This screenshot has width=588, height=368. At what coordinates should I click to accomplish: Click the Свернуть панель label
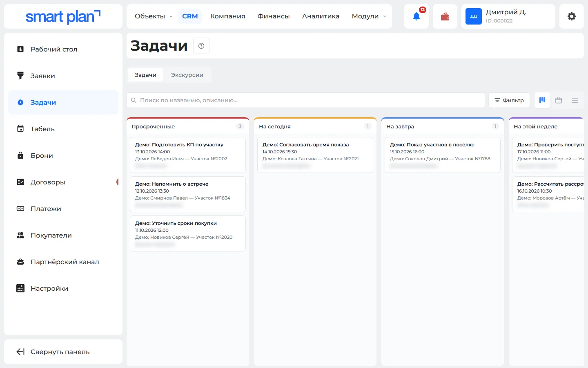pyautogui.click(x=60, y=352)
